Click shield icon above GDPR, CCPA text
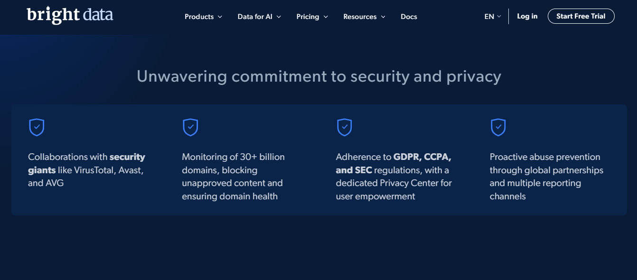Viewport: 637px width, 280px height. [344, 127]
